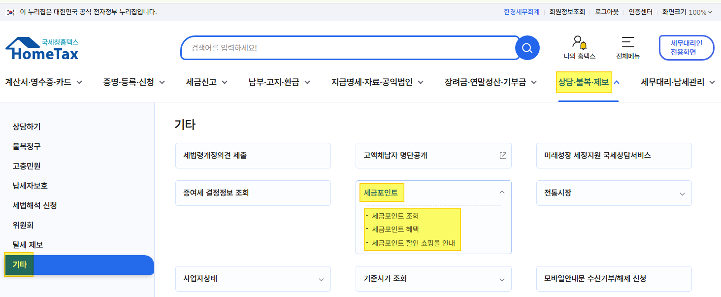Click external link icon on 고액체납자 명단공개
This screenshot has width=721, height=297.
[503, 156]
